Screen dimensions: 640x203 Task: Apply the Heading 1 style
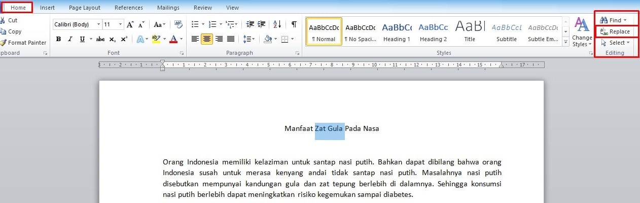(397, 31)
